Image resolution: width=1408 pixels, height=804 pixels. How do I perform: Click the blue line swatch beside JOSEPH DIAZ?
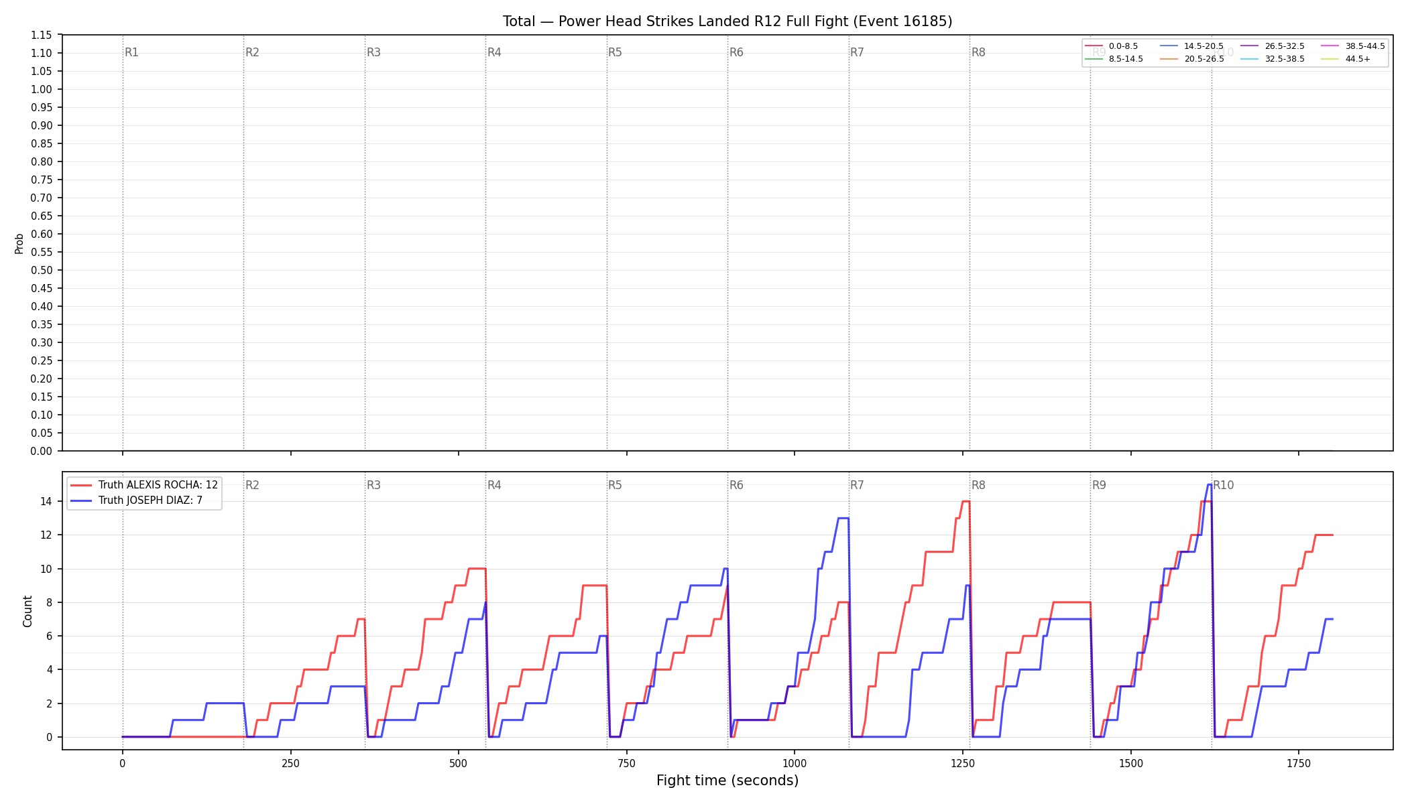(x=81, y=500)
